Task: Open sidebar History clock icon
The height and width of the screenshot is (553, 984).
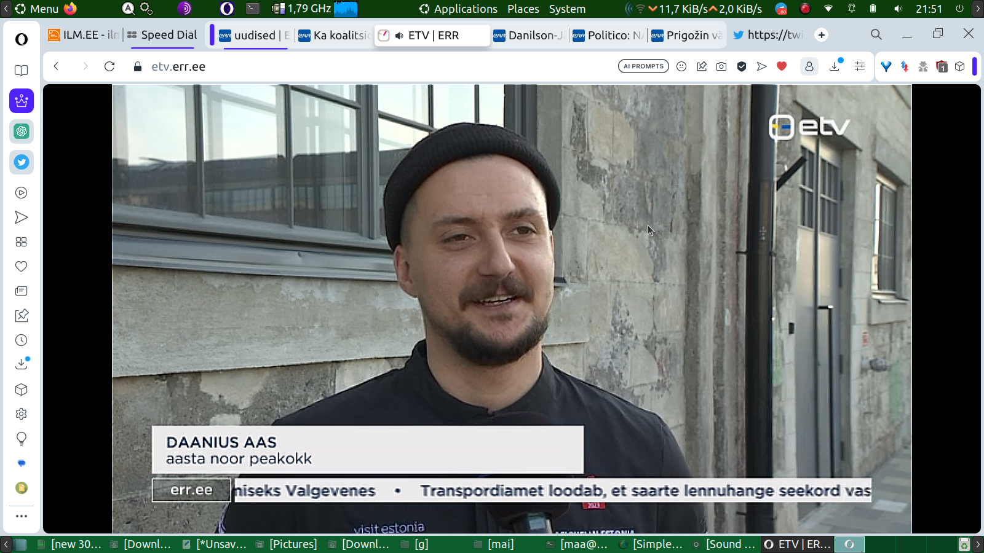Action: tap(22, 340)
